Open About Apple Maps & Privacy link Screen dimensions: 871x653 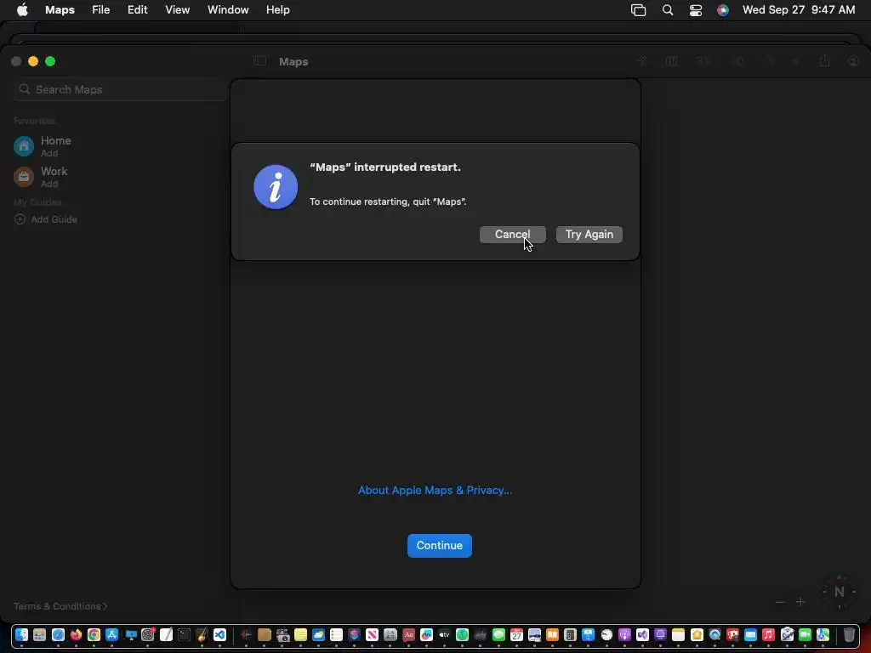click(435, 491)
